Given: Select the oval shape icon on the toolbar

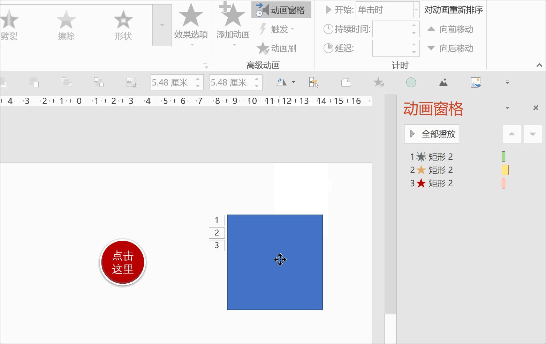Looking at the screenshot, I should [x=411, y=82].
